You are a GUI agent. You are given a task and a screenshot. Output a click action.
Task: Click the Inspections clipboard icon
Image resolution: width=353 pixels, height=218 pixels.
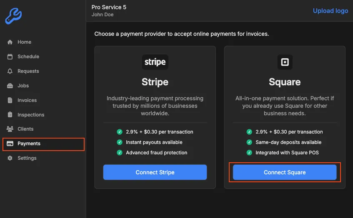point(10,115)
